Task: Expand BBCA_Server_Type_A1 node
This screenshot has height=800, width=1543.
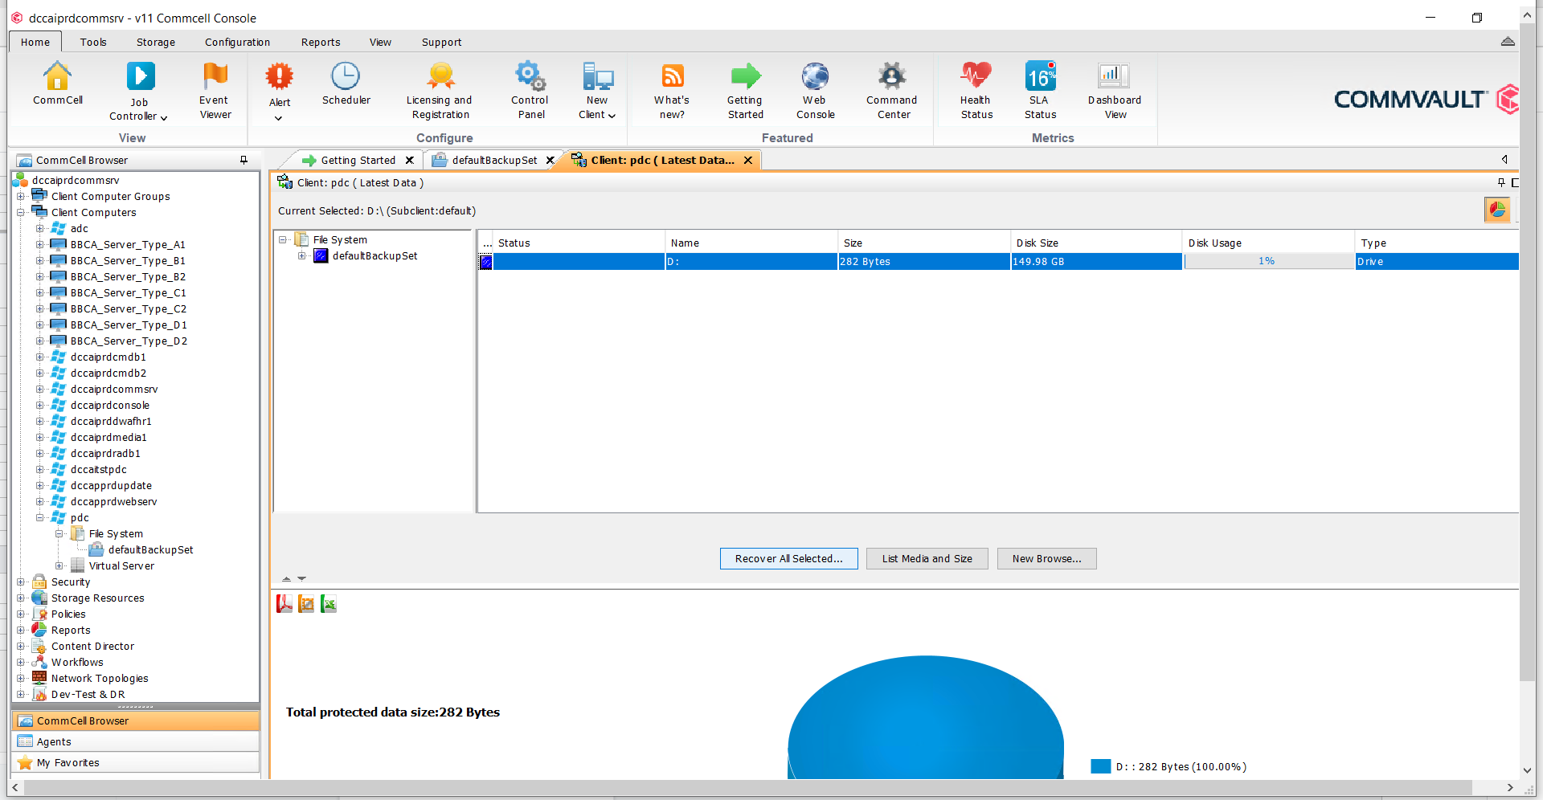Action: pos(39,245)
